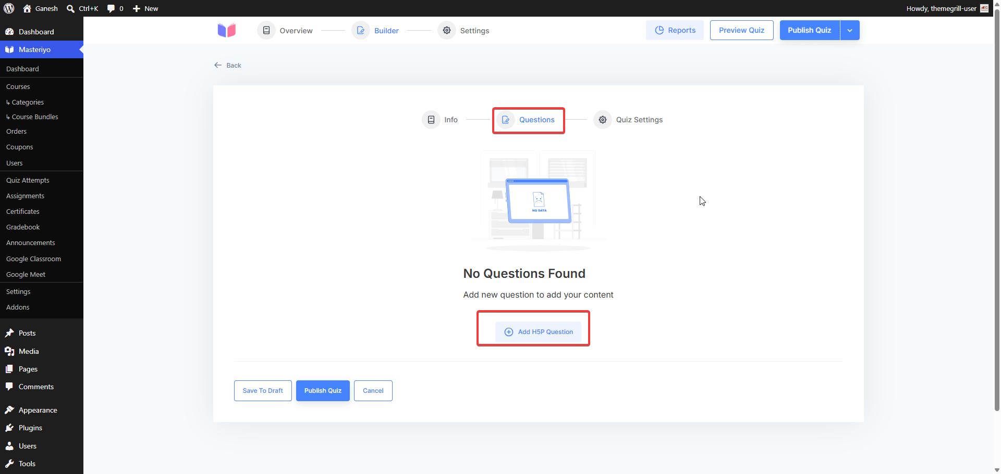
Task: Expand the Publish Quiz dropdown arrow
Action: click(x=850, y=30)
